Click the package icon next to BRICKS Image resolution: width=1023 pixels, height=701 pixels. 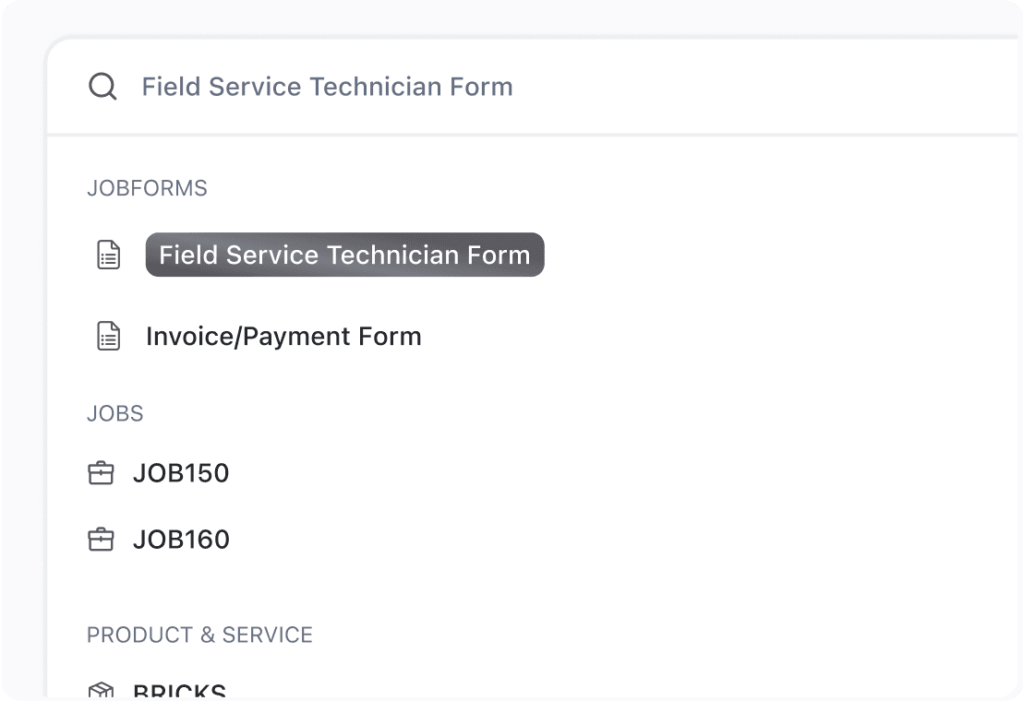(103, 690)
